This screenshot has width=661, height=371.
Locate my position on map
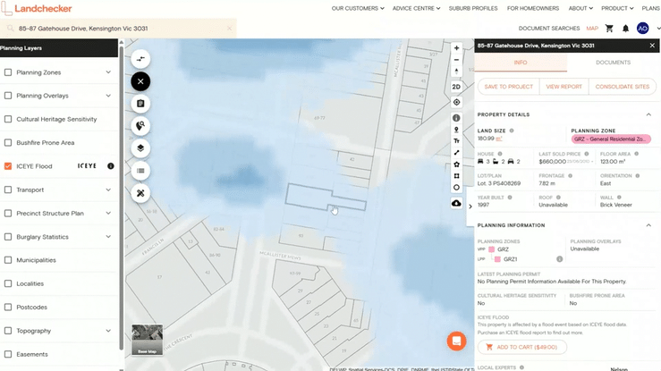(x=456, y=102)
